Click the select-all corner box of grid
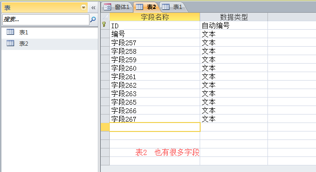 tap(105, 17)
